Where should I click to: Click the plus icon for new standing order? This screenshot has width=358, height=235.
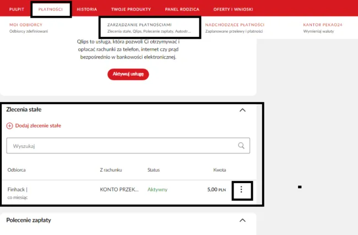[x=9, y=126]
